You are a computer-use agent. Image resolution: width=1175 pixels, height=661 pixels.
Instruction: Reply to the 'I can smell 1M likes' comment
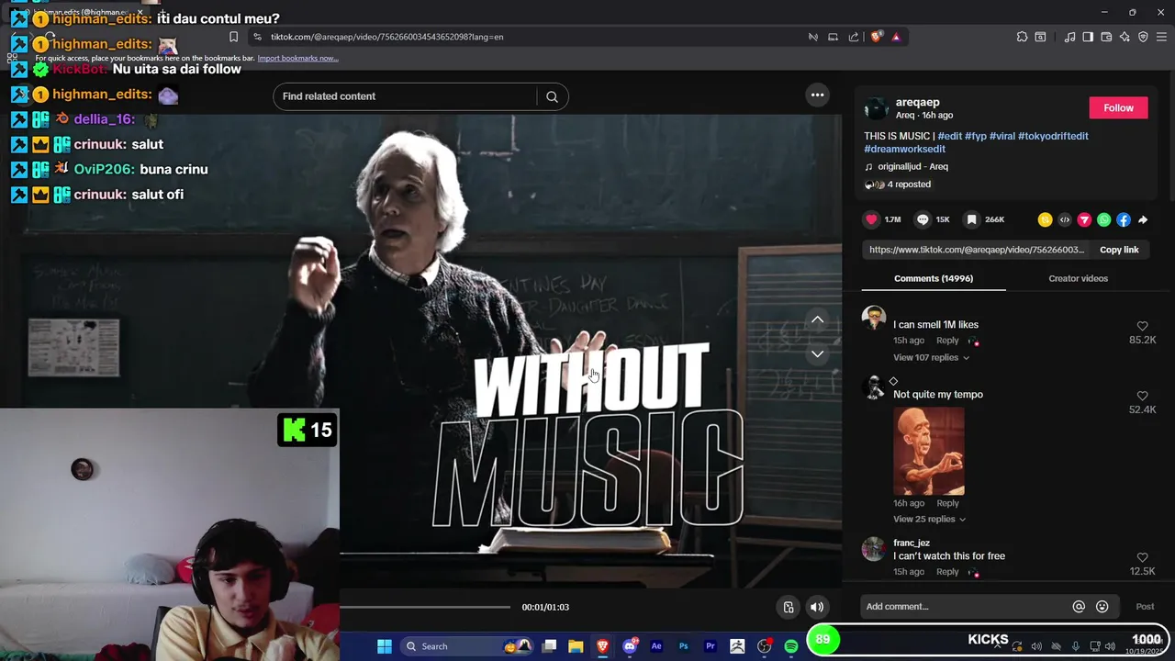947,341
